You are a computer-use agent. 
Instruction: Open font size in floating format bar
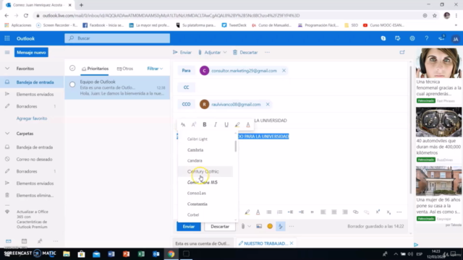click(194, 125)
